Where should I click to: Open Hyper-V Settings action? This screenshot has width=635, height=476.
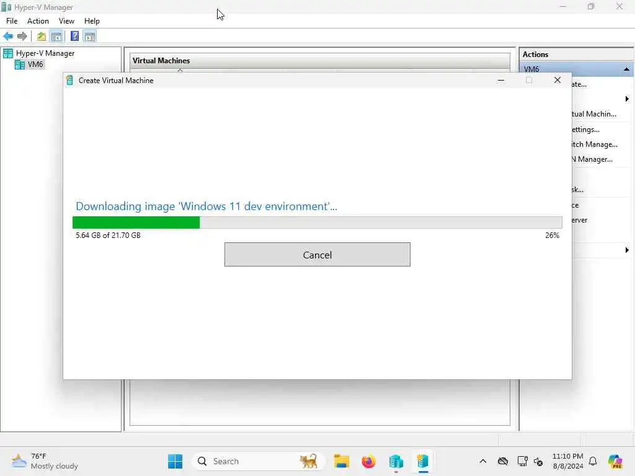click(585, 130)
